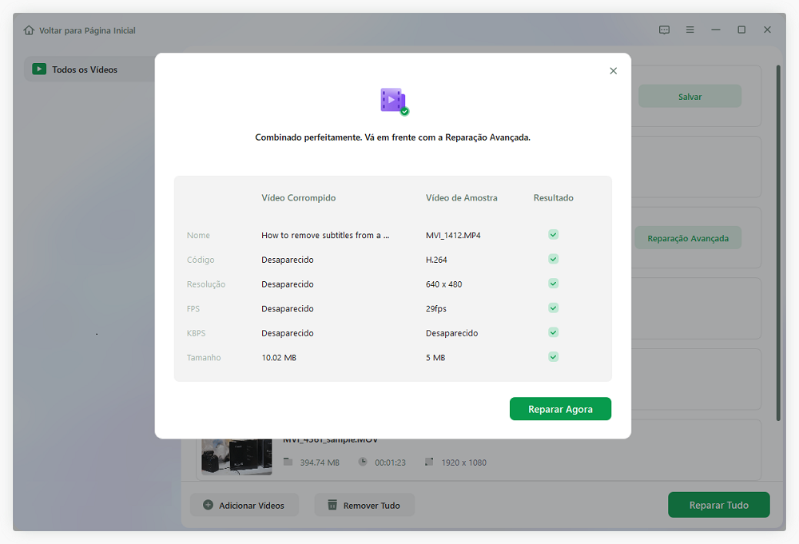Screen dimensions: 799x544
Task: Click the sample name MVI_1412.MP4
Action: 453,236
